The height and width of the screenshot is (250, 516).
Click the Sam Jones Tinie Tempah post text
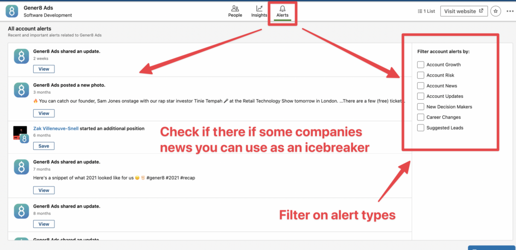[x=219, y=101]
